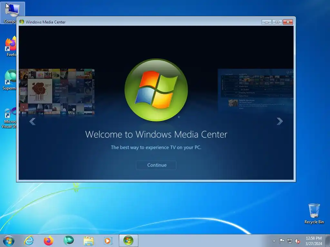Click the muted volume speaker tray icon
This screenshot has width=330, height=247.
tap(297, 241)
